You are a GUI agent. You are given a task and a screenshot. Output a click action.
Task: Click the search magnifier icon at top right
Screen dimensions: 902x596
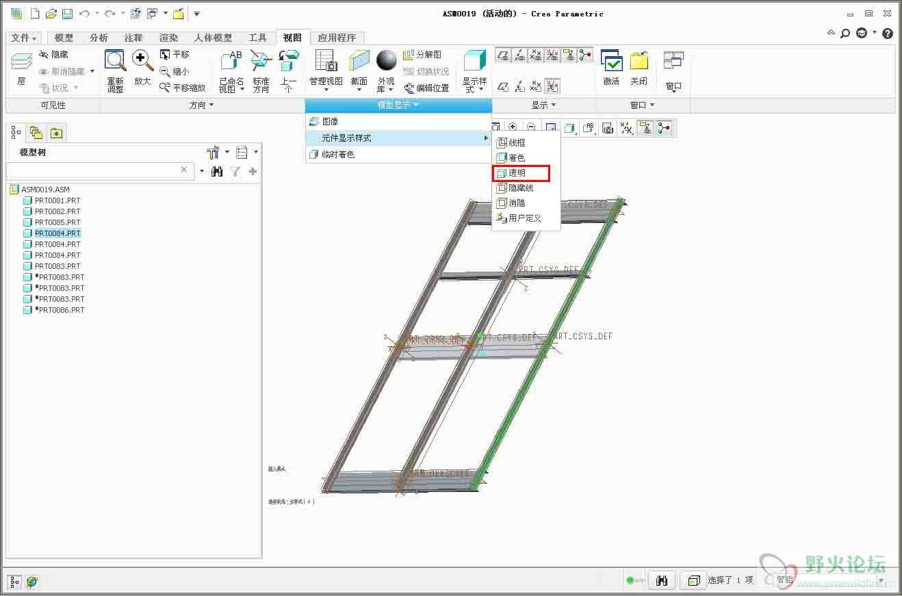pos(846,33)
